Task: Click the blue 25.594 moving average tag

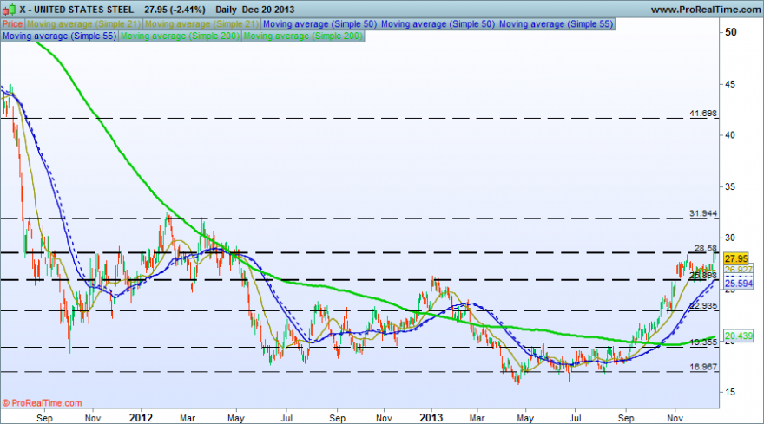Action: (739, 284)
